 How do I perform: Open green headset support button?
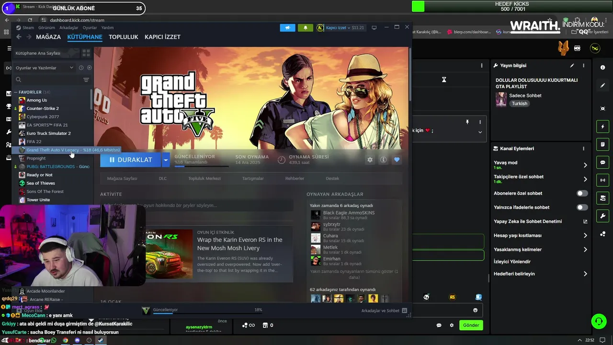point(599,321)
